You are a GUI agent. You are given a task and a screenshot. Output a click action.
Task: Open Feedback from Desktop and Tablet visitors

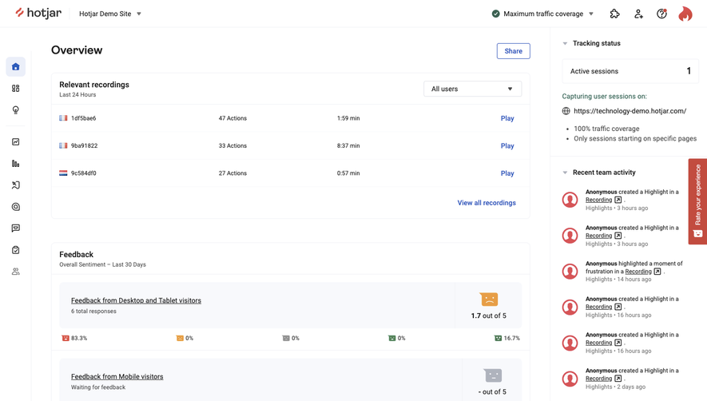(136, 300)
